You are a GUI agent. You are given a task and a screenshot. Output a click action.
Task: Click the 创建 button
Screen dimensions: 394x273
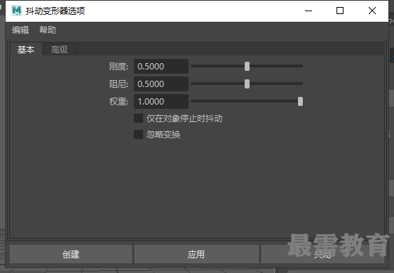(x=71, y=254)
